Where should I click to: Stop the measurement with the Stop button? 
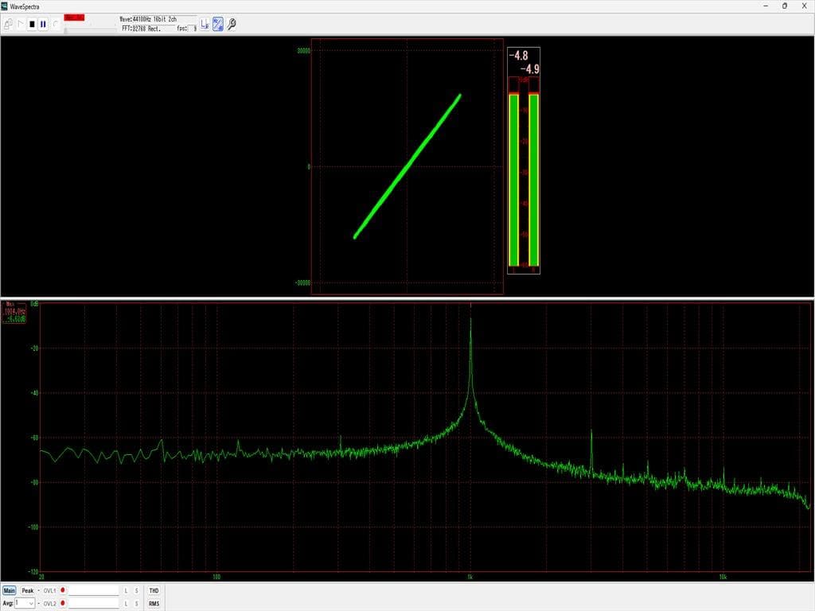32,24
